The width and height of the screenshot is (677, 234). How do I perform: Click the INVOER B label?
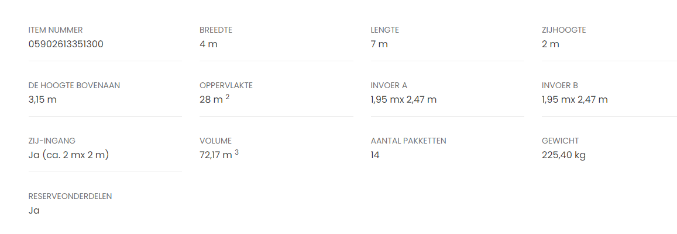point(560,85)
